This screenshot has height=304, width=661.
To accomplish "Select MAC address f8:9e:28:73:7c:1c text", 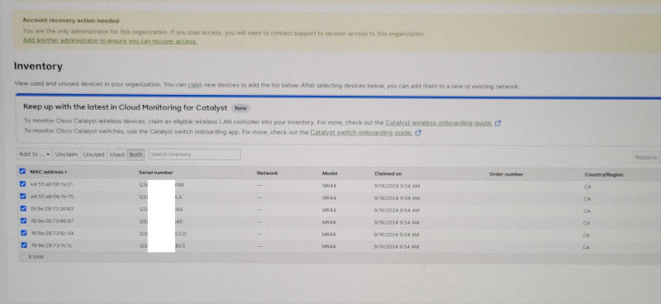I will 52,245.
